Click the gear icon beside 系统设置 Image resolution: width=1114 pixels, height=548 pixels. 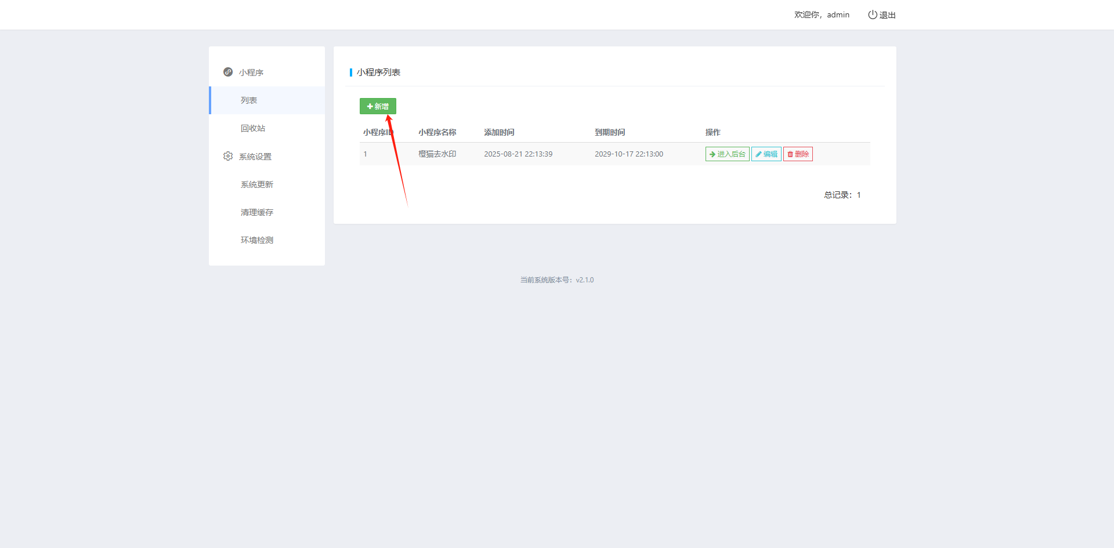coord(228,156)
